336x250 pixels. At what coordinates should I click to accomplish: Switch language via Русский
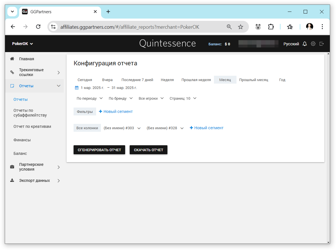(x=291, y=44)
